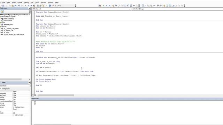Select module b_Add_TextBox_to_Chart_Points
The image size is (223, 125).
[14, 35]
